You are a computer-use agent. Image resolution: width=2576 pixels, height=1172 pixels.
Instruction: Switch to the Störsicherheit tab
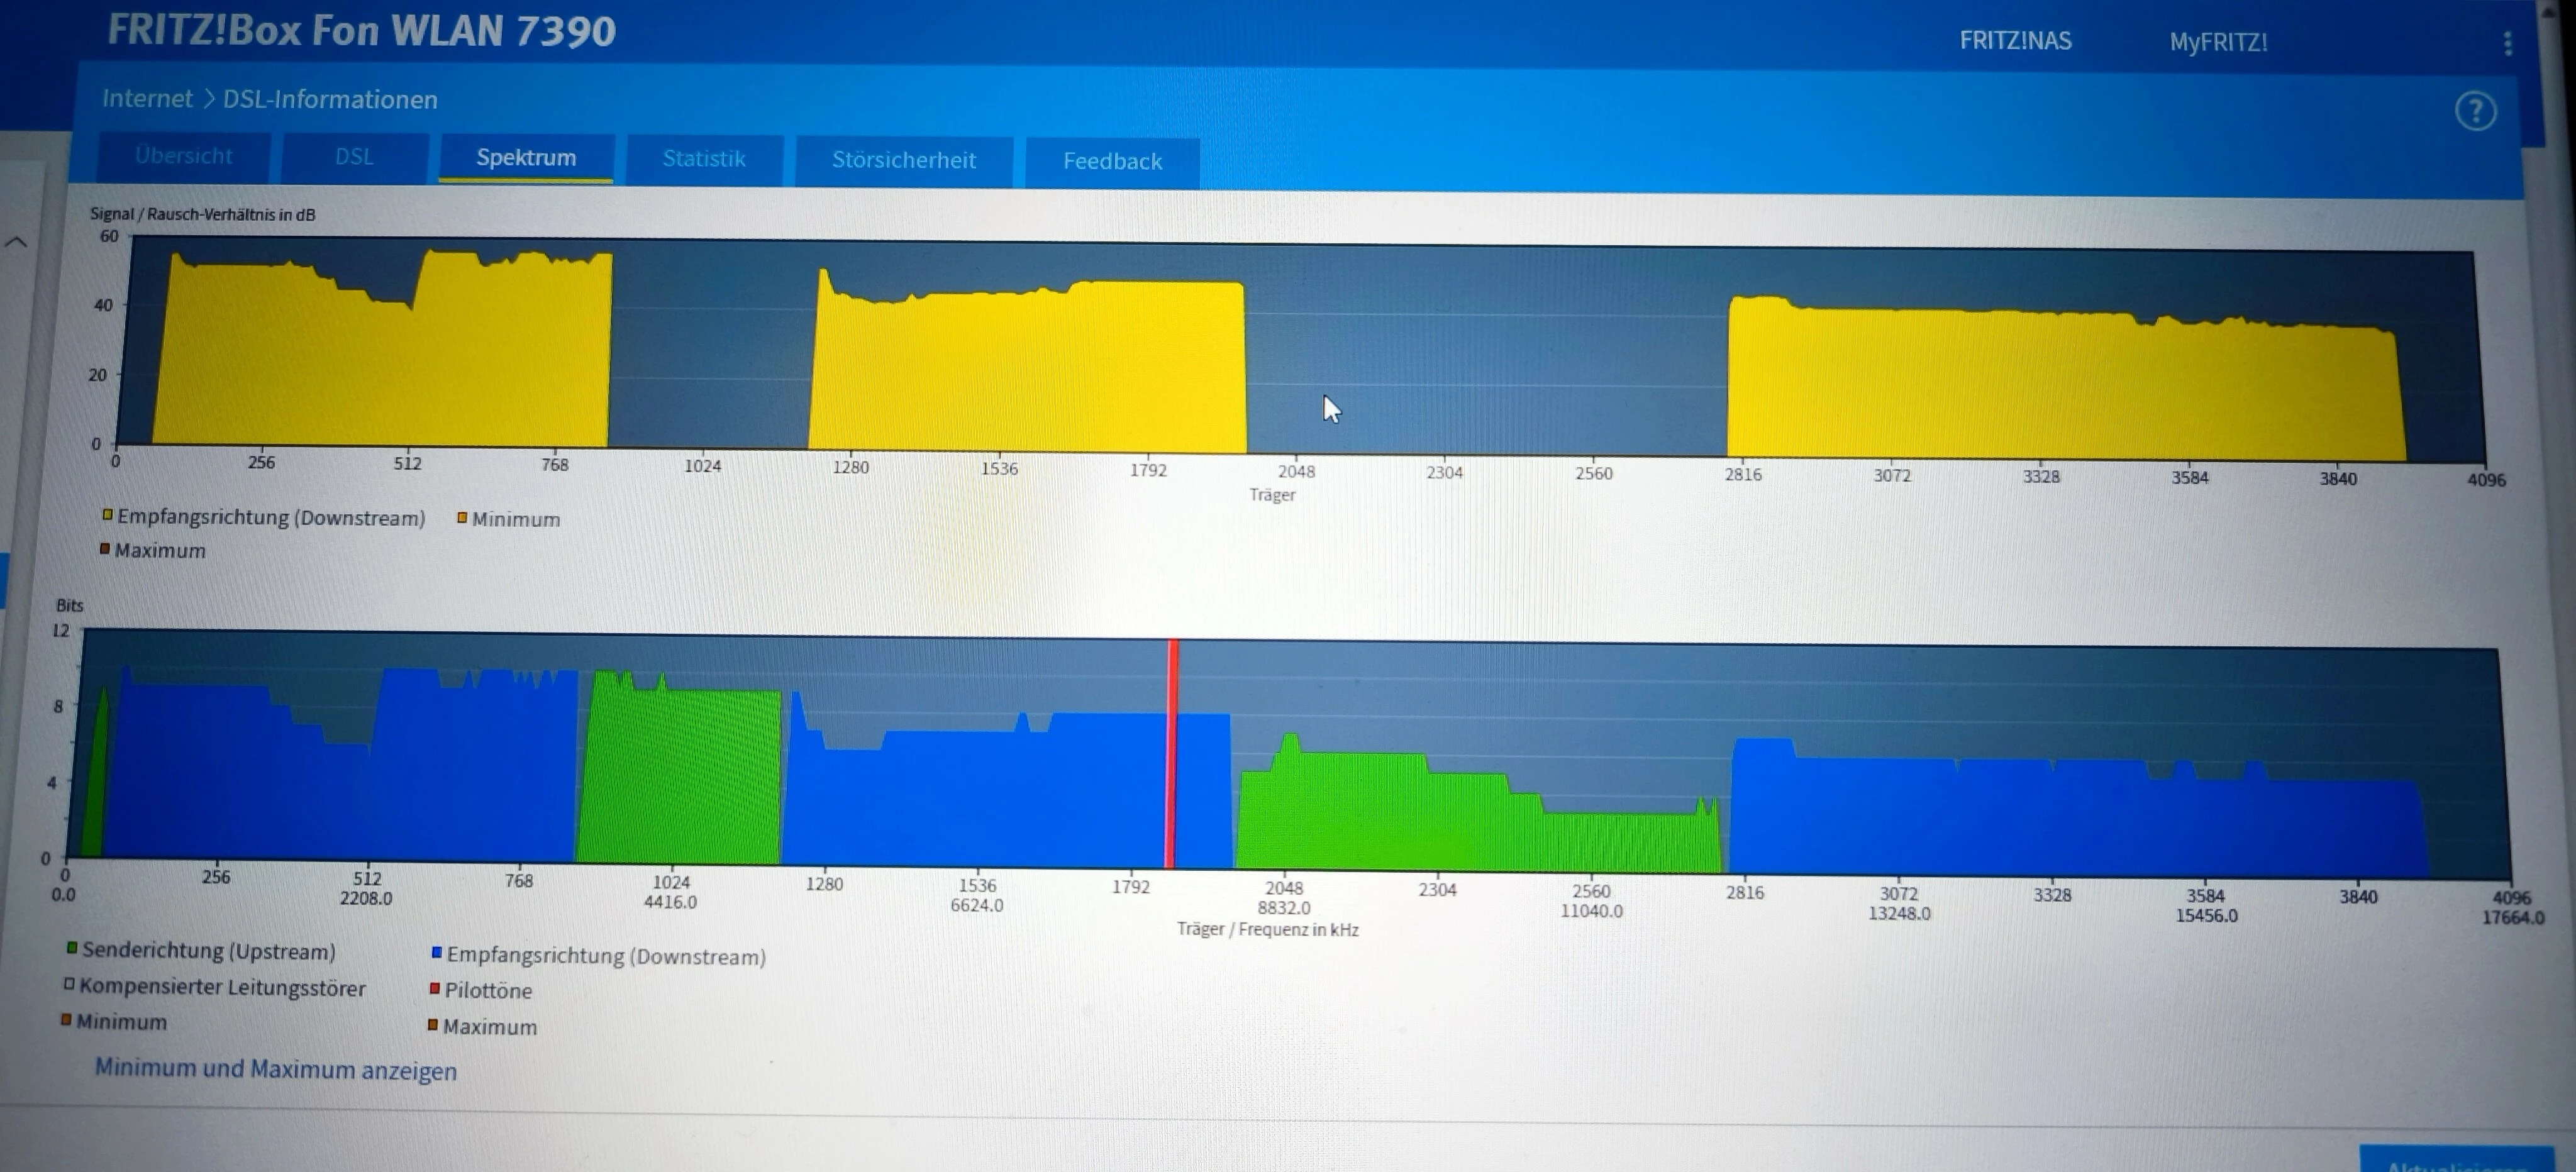click(903, 160)
